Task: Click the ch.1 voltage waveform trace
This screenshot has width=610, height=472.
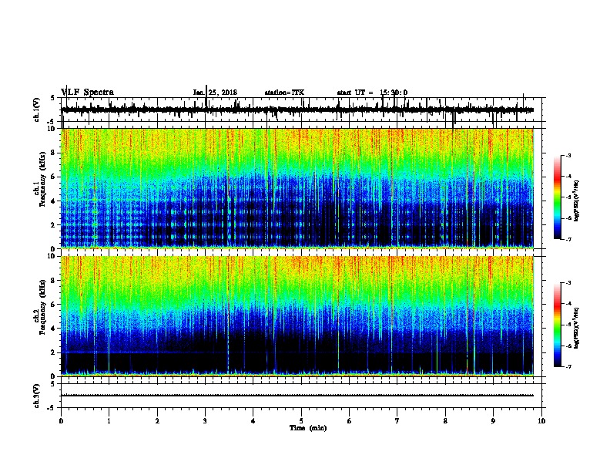Action: (297, 110)
